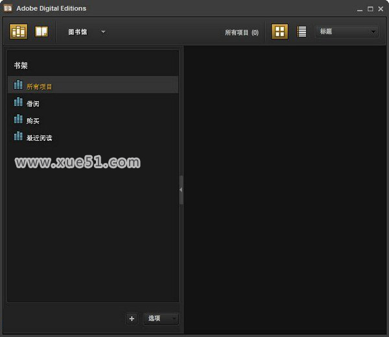
Task: Add a new bookshelf with plus button
Action: coord(132,319)
